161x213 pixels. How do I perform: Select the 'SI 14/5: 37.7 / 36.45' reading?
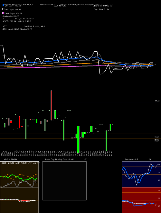[x=24, y=19]
